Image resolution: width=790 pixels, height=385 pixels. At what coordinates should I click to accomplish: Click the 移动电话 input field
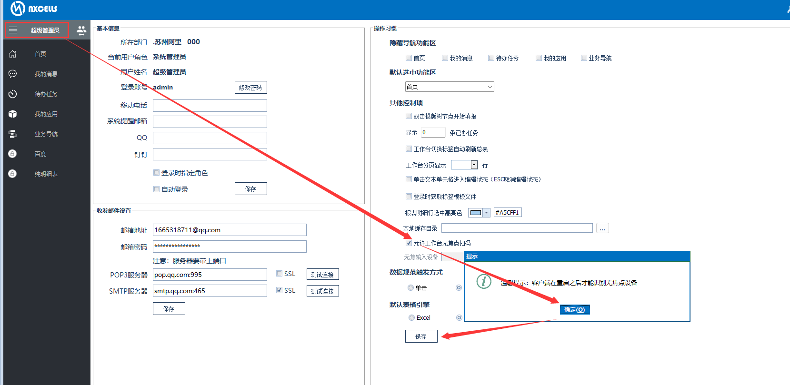(x=210, y=106)
